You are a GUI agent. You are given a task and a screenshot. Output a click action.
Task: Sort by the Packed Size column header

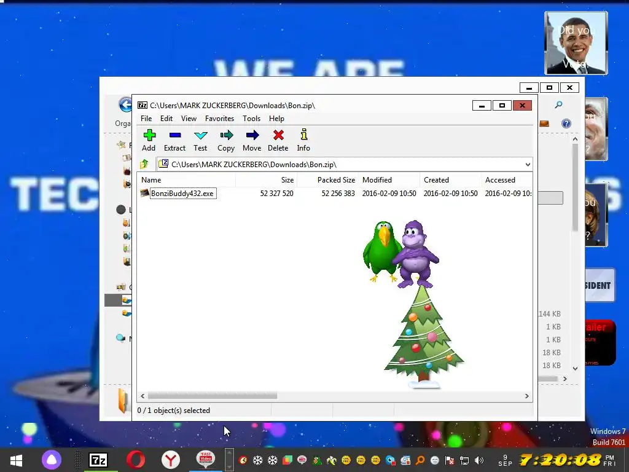328,180
